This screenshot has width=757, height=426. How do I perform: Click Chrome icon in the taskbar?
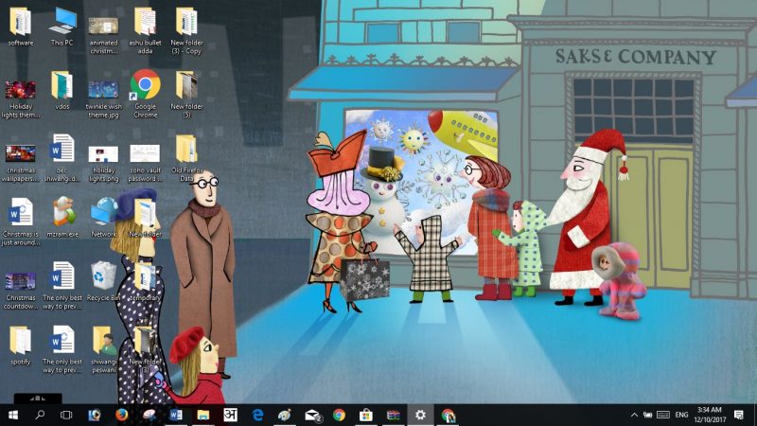339,415
